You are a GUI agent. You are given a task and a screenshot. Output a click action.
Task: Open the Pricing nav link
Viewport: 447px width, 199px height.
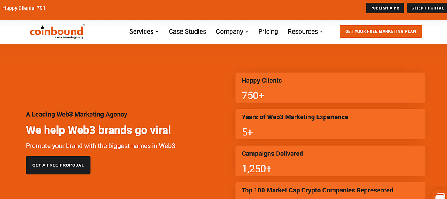click(x=268, y=31)
